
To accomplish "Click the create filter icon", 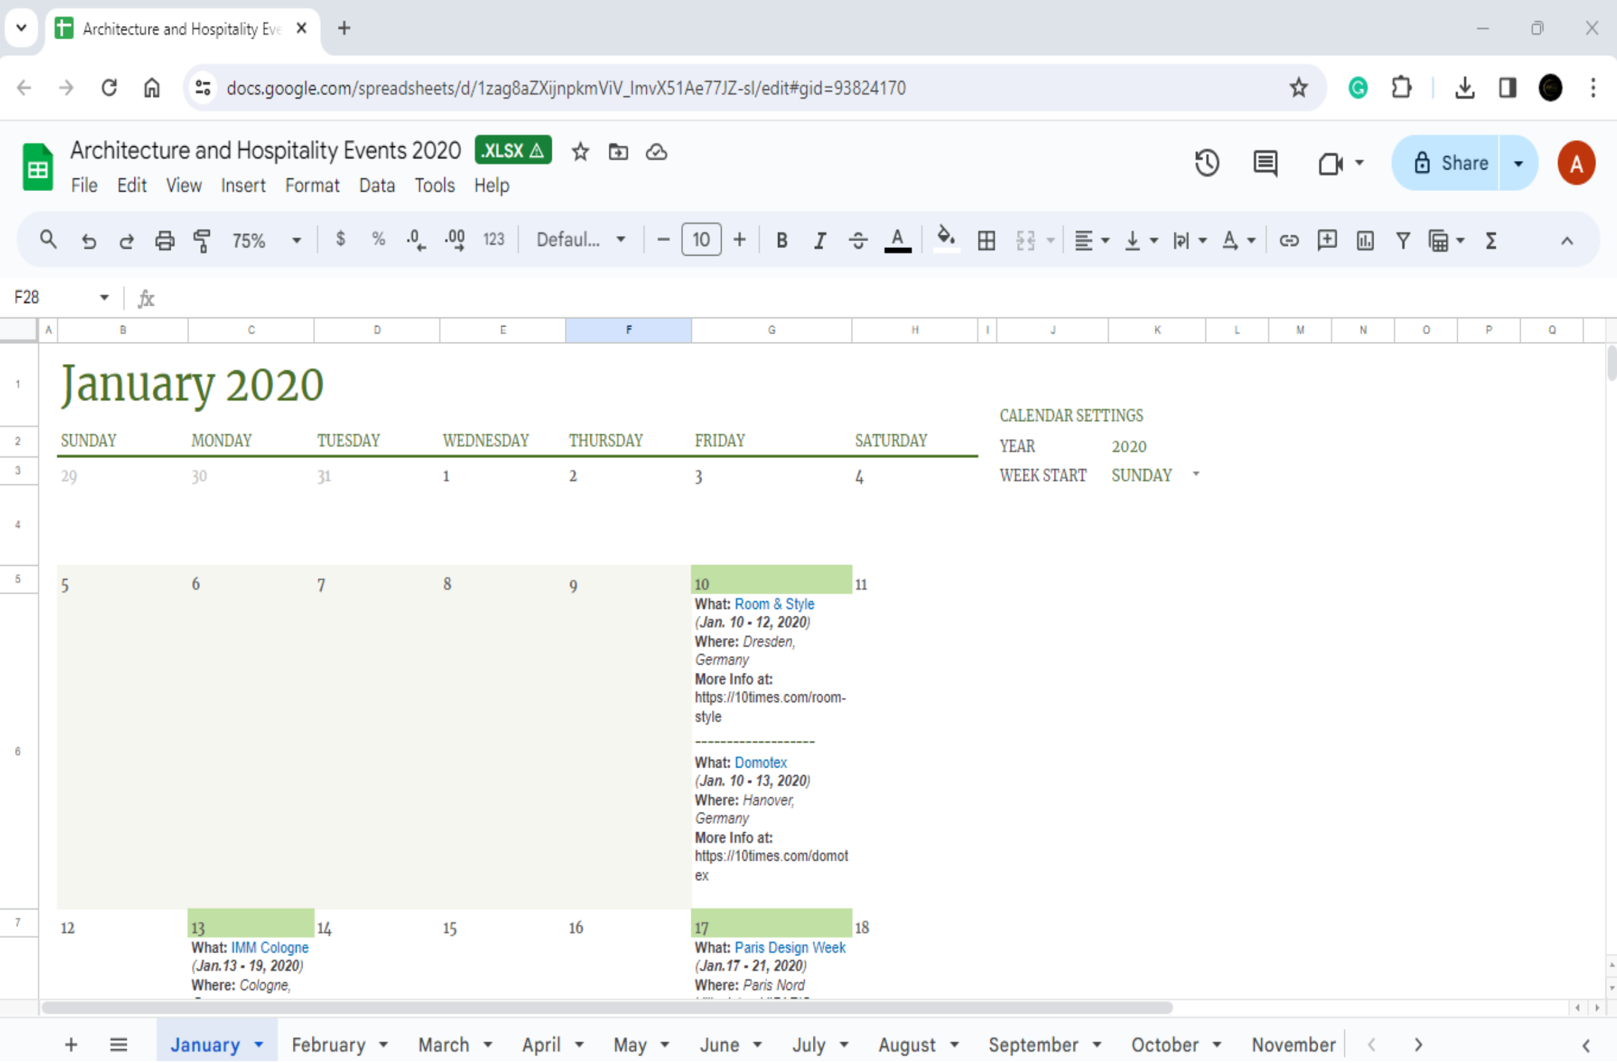I will coord(1403,240).
